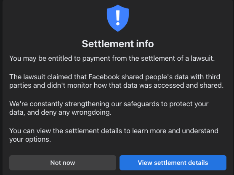
Task: Click the Settlement info heading
Action: (x=118, y=44)
